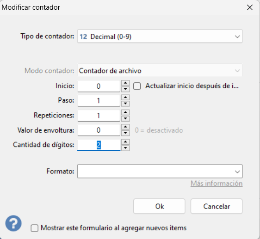The height and width of the screenshot is (239, 260).
Task: Click into the Inicio number field
Action: (99, 86)
